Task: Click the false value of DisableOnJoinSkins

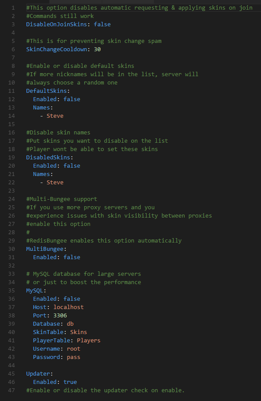Action: tap(102, 24)
